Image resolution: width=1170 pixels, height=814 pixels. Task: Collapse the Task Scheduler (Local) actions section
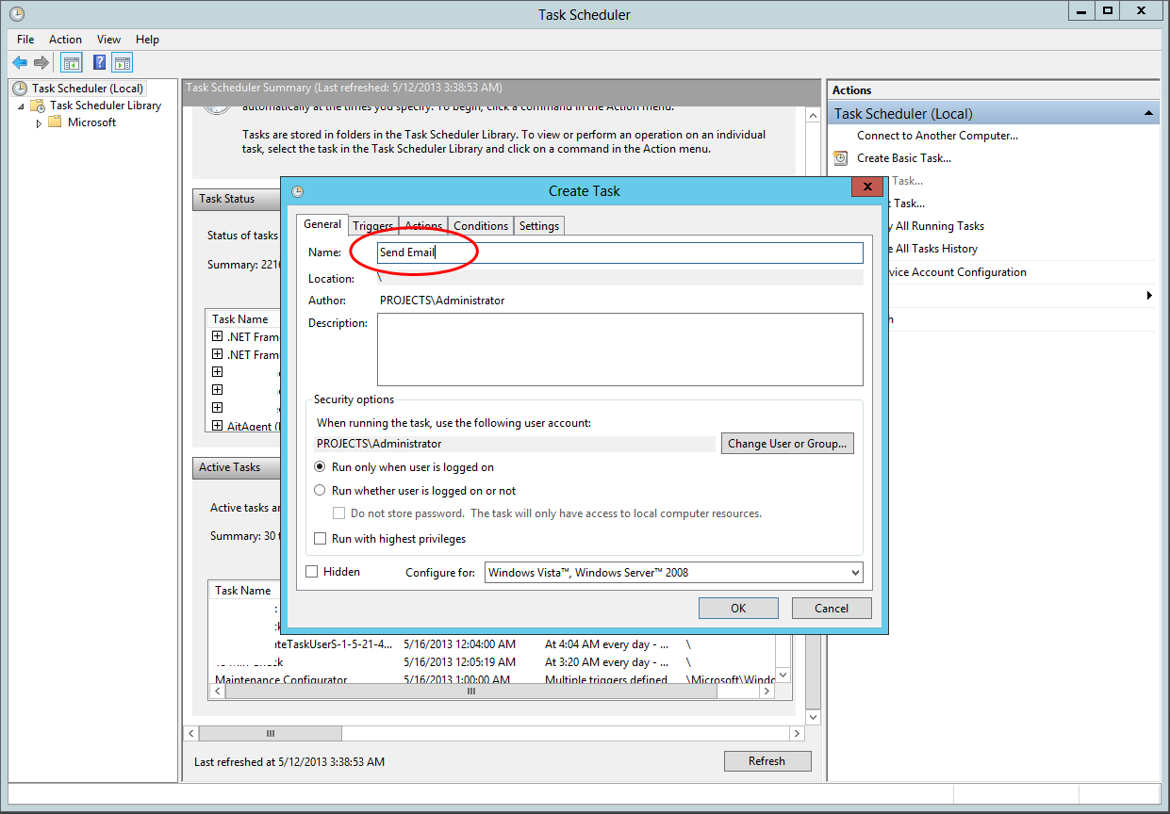click(1148, 113)
